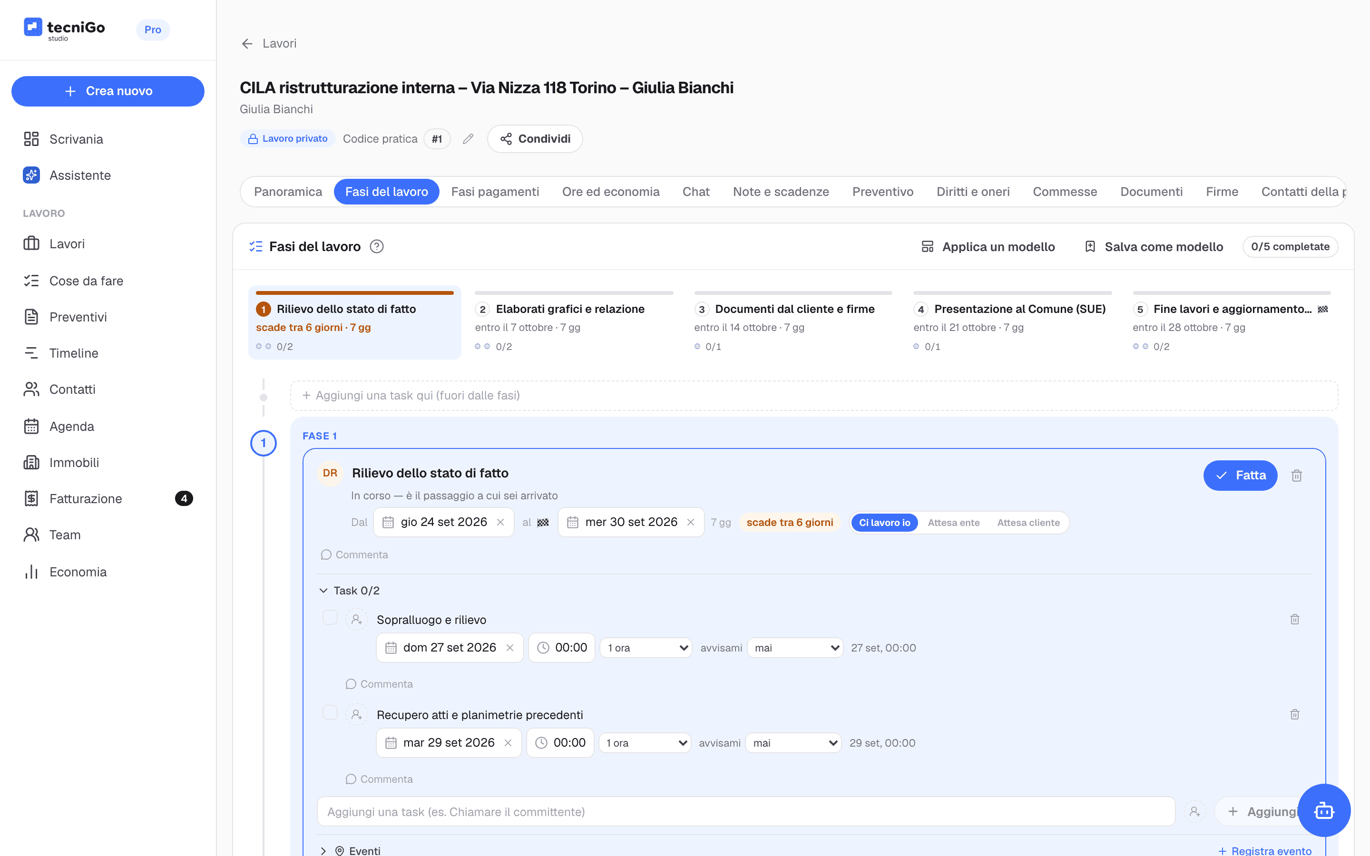Check the Sopralluogo e rilievo task checkbox
The image size is (1370, 856).
(x=330, y=618)
